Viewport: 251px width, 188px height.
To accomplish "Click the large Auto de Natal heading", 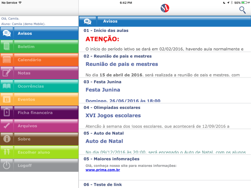I will pos(104,141).
